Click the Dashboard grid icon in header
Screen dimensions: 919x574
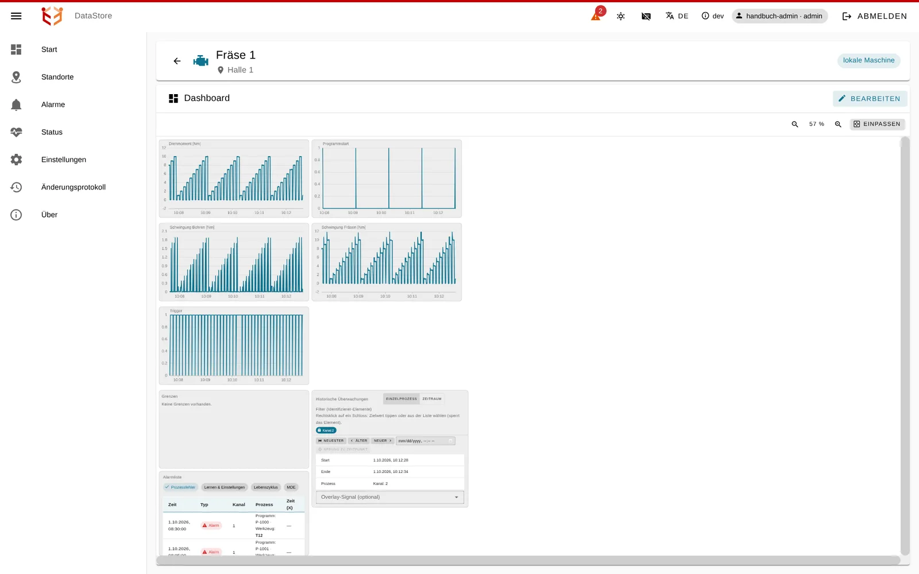[173, 98]
